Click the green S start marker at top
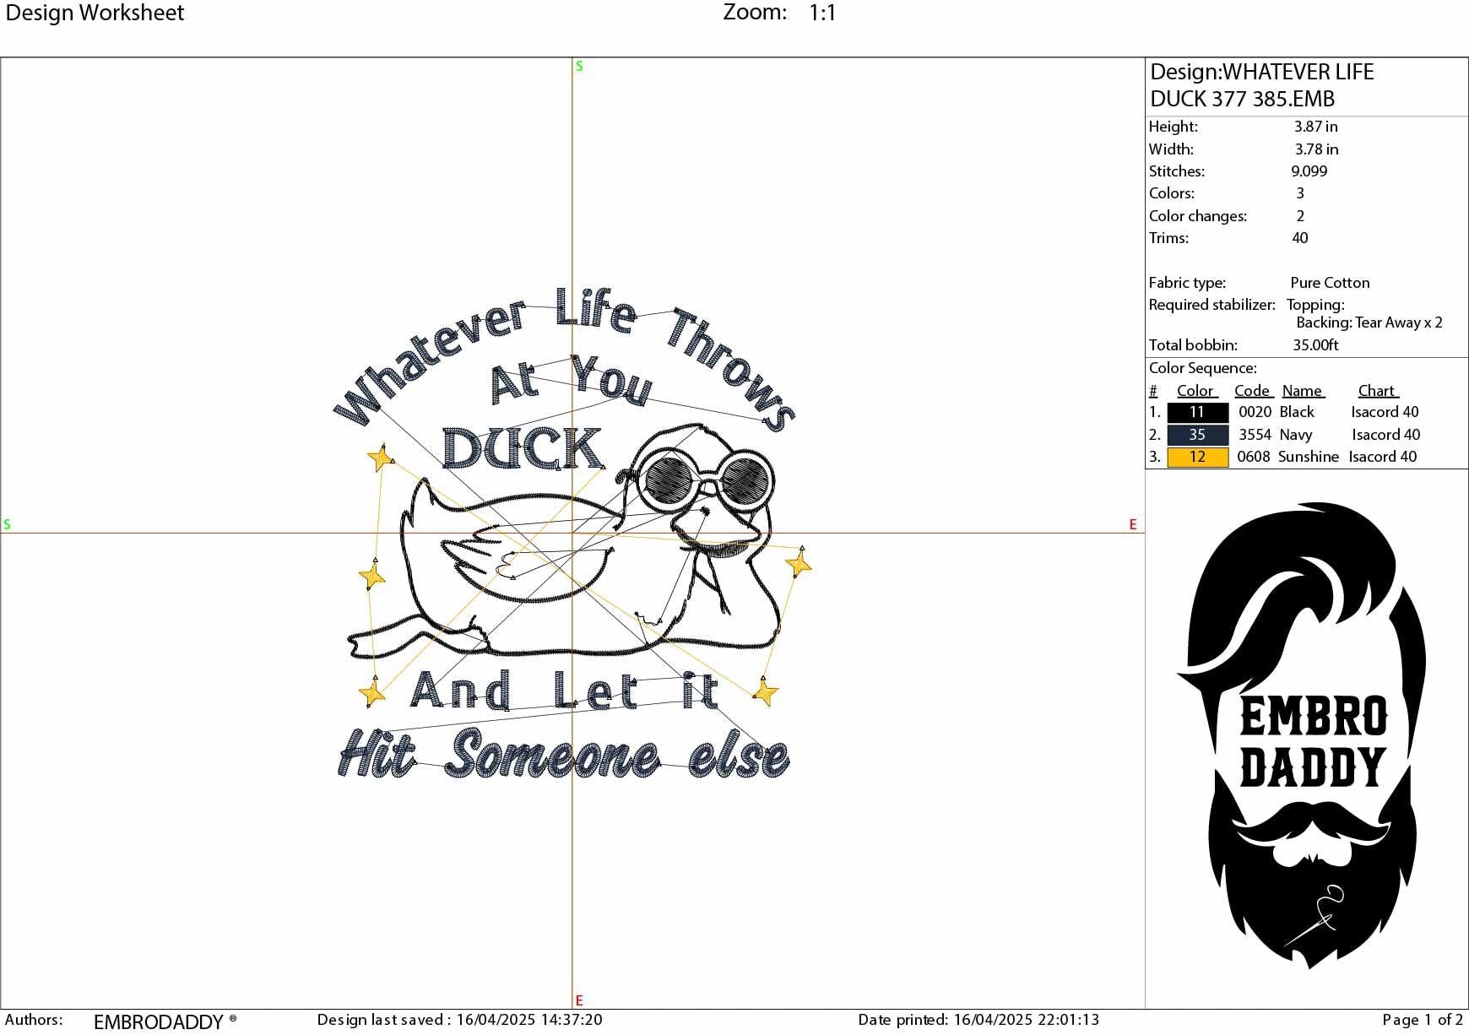The image size is (1469, 1035). tap(579, 66)
